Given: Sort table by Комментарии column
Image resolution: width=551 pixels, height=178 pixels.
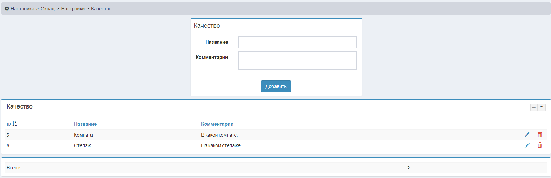Looking at the screenshot, I should (x=217, y=124).
